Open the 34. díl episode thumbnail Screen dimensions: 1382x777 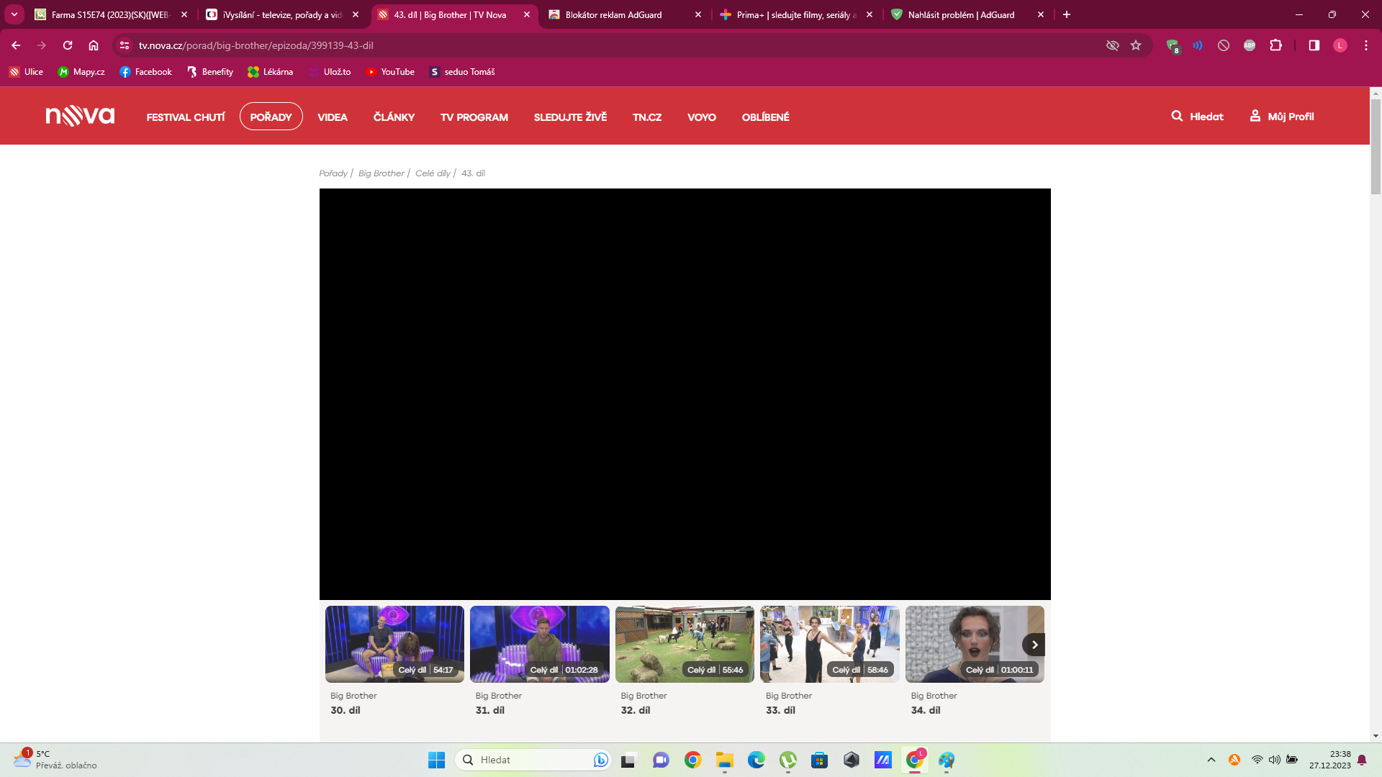point(975,644)
